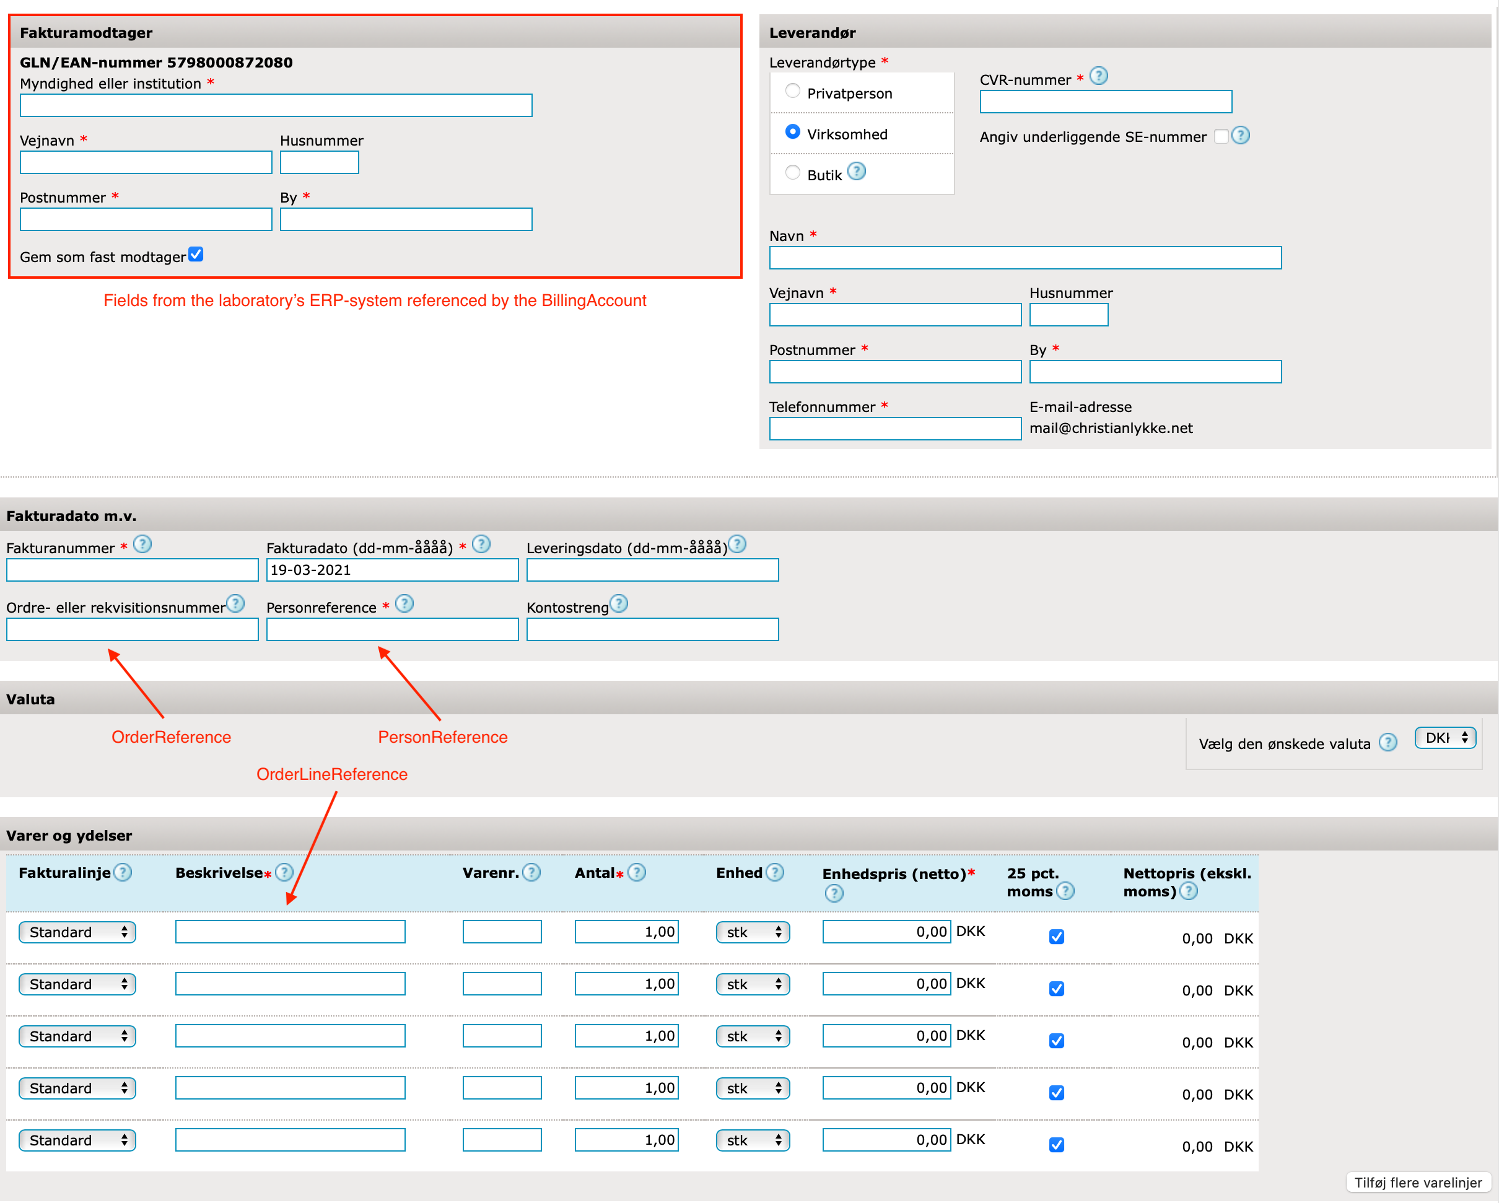1499x1203 pixels.
Task: Select Virksomhed leverandørtype
Action: pyautogui.click(x=793, y=131)
